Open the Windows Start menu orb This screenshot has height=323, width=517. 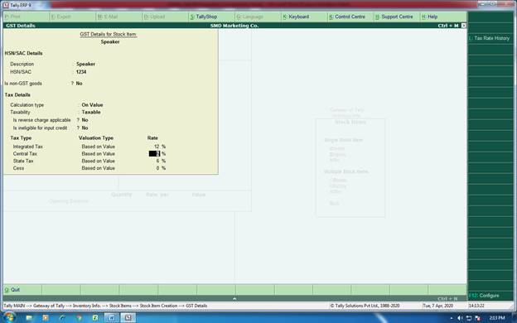[9, 318]
